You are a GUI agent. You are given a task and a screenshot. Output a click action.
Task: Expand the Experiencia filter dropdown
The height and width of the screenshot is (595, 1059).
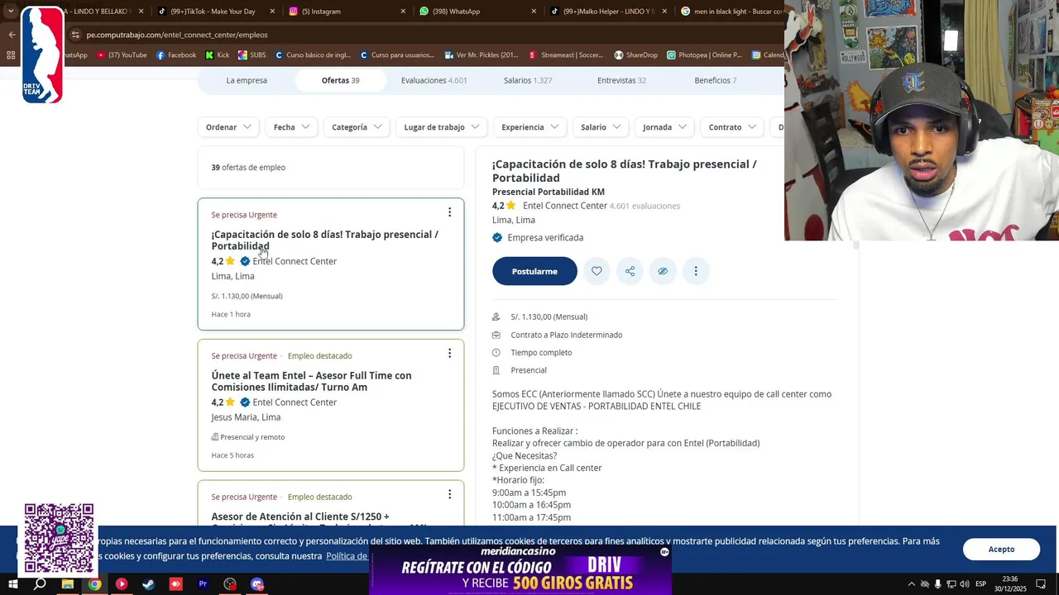coord(529,127)
